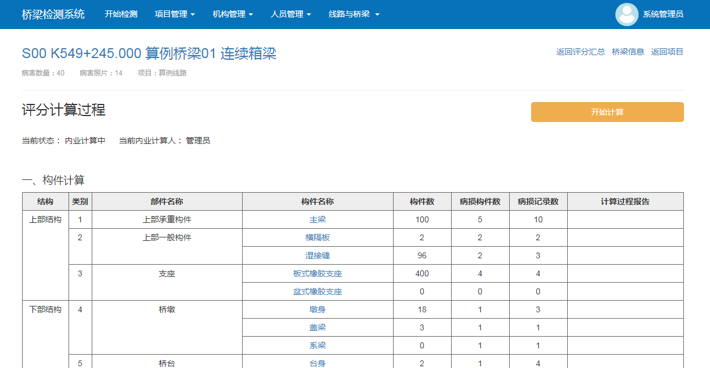The height and width of the screenshot is (368, 710).
Task: Click 开始检测 in the navigation bar
Action: point(121,15)
